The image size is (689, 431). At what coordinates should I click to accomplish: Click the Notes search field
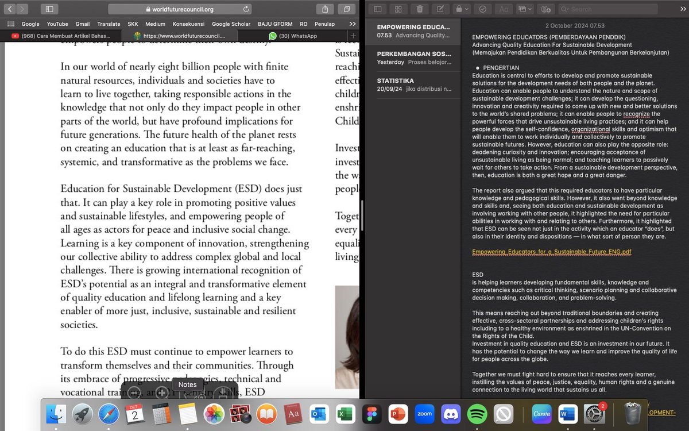click(608, 9)
